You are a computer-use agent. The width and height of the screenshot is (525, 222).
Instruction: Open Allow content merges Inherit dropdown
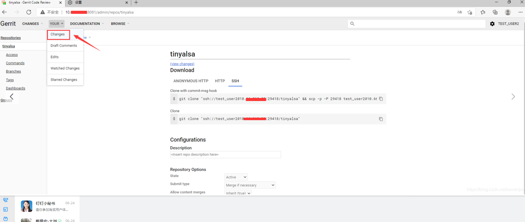pos(238,193)
